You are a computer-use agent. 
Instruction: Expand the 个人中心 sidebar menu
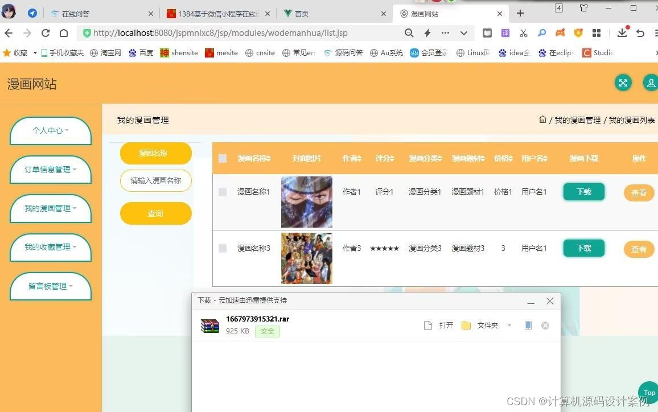coord(50,130)
